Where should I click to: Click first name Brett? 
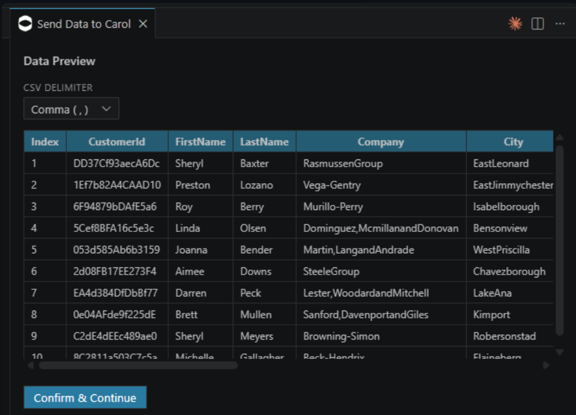(x=186, y=315)
